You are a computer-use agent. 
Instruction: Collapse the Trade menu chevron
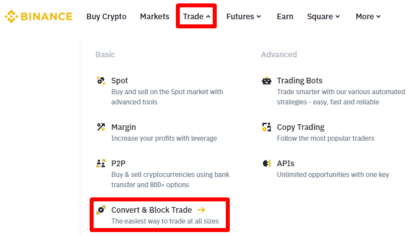click(x=208, y=16)
